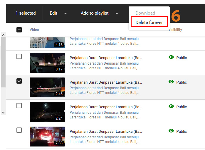Click the Public label of the 7:33 video
The height and width of the screenshot is (150, 205).
(x=182, y=131)
